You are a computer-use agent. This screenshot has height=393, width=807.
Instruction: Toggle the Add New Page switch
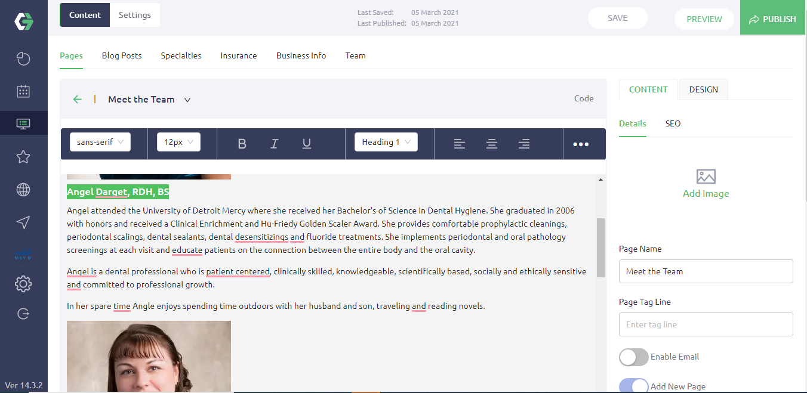pyautogui.click(x=634, y=386)
